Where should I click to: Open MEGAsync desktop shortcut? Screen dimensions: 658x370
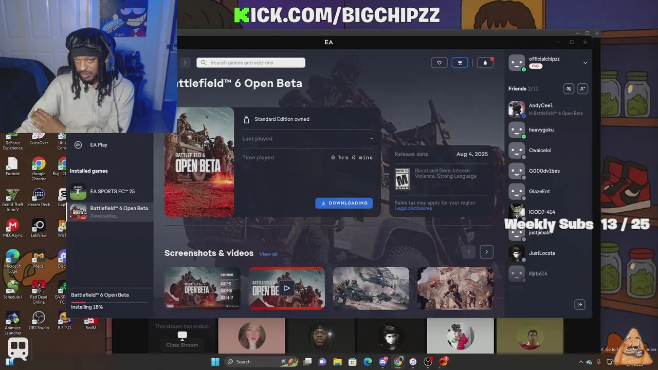(x=12, y=229)
